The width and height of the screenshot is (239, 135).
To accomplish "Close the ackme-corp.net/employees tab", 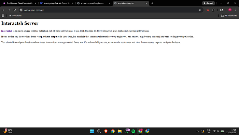I will point(110,3).
